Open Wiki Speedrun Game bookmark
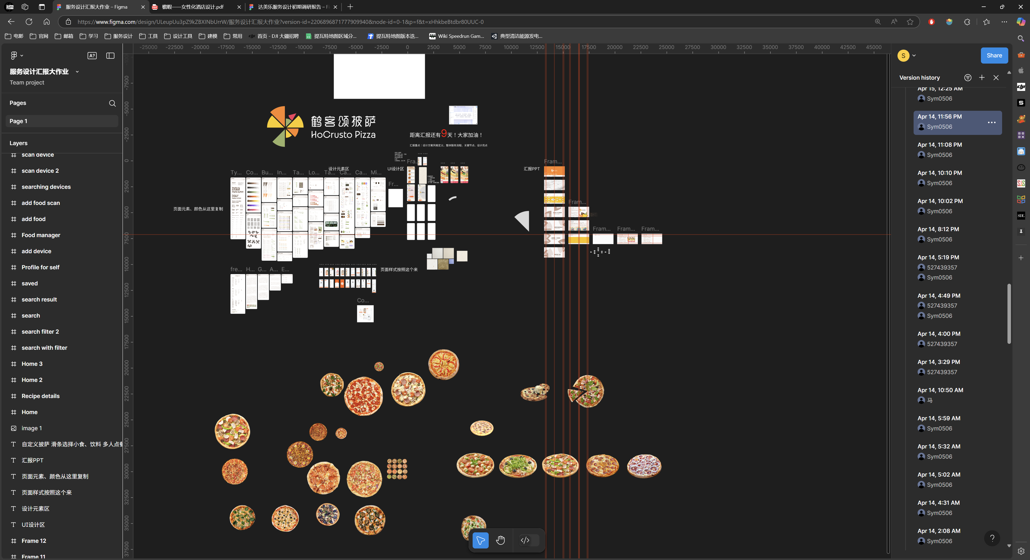The width and height of the screenshot is (1030, 560). tap(456, 36)
